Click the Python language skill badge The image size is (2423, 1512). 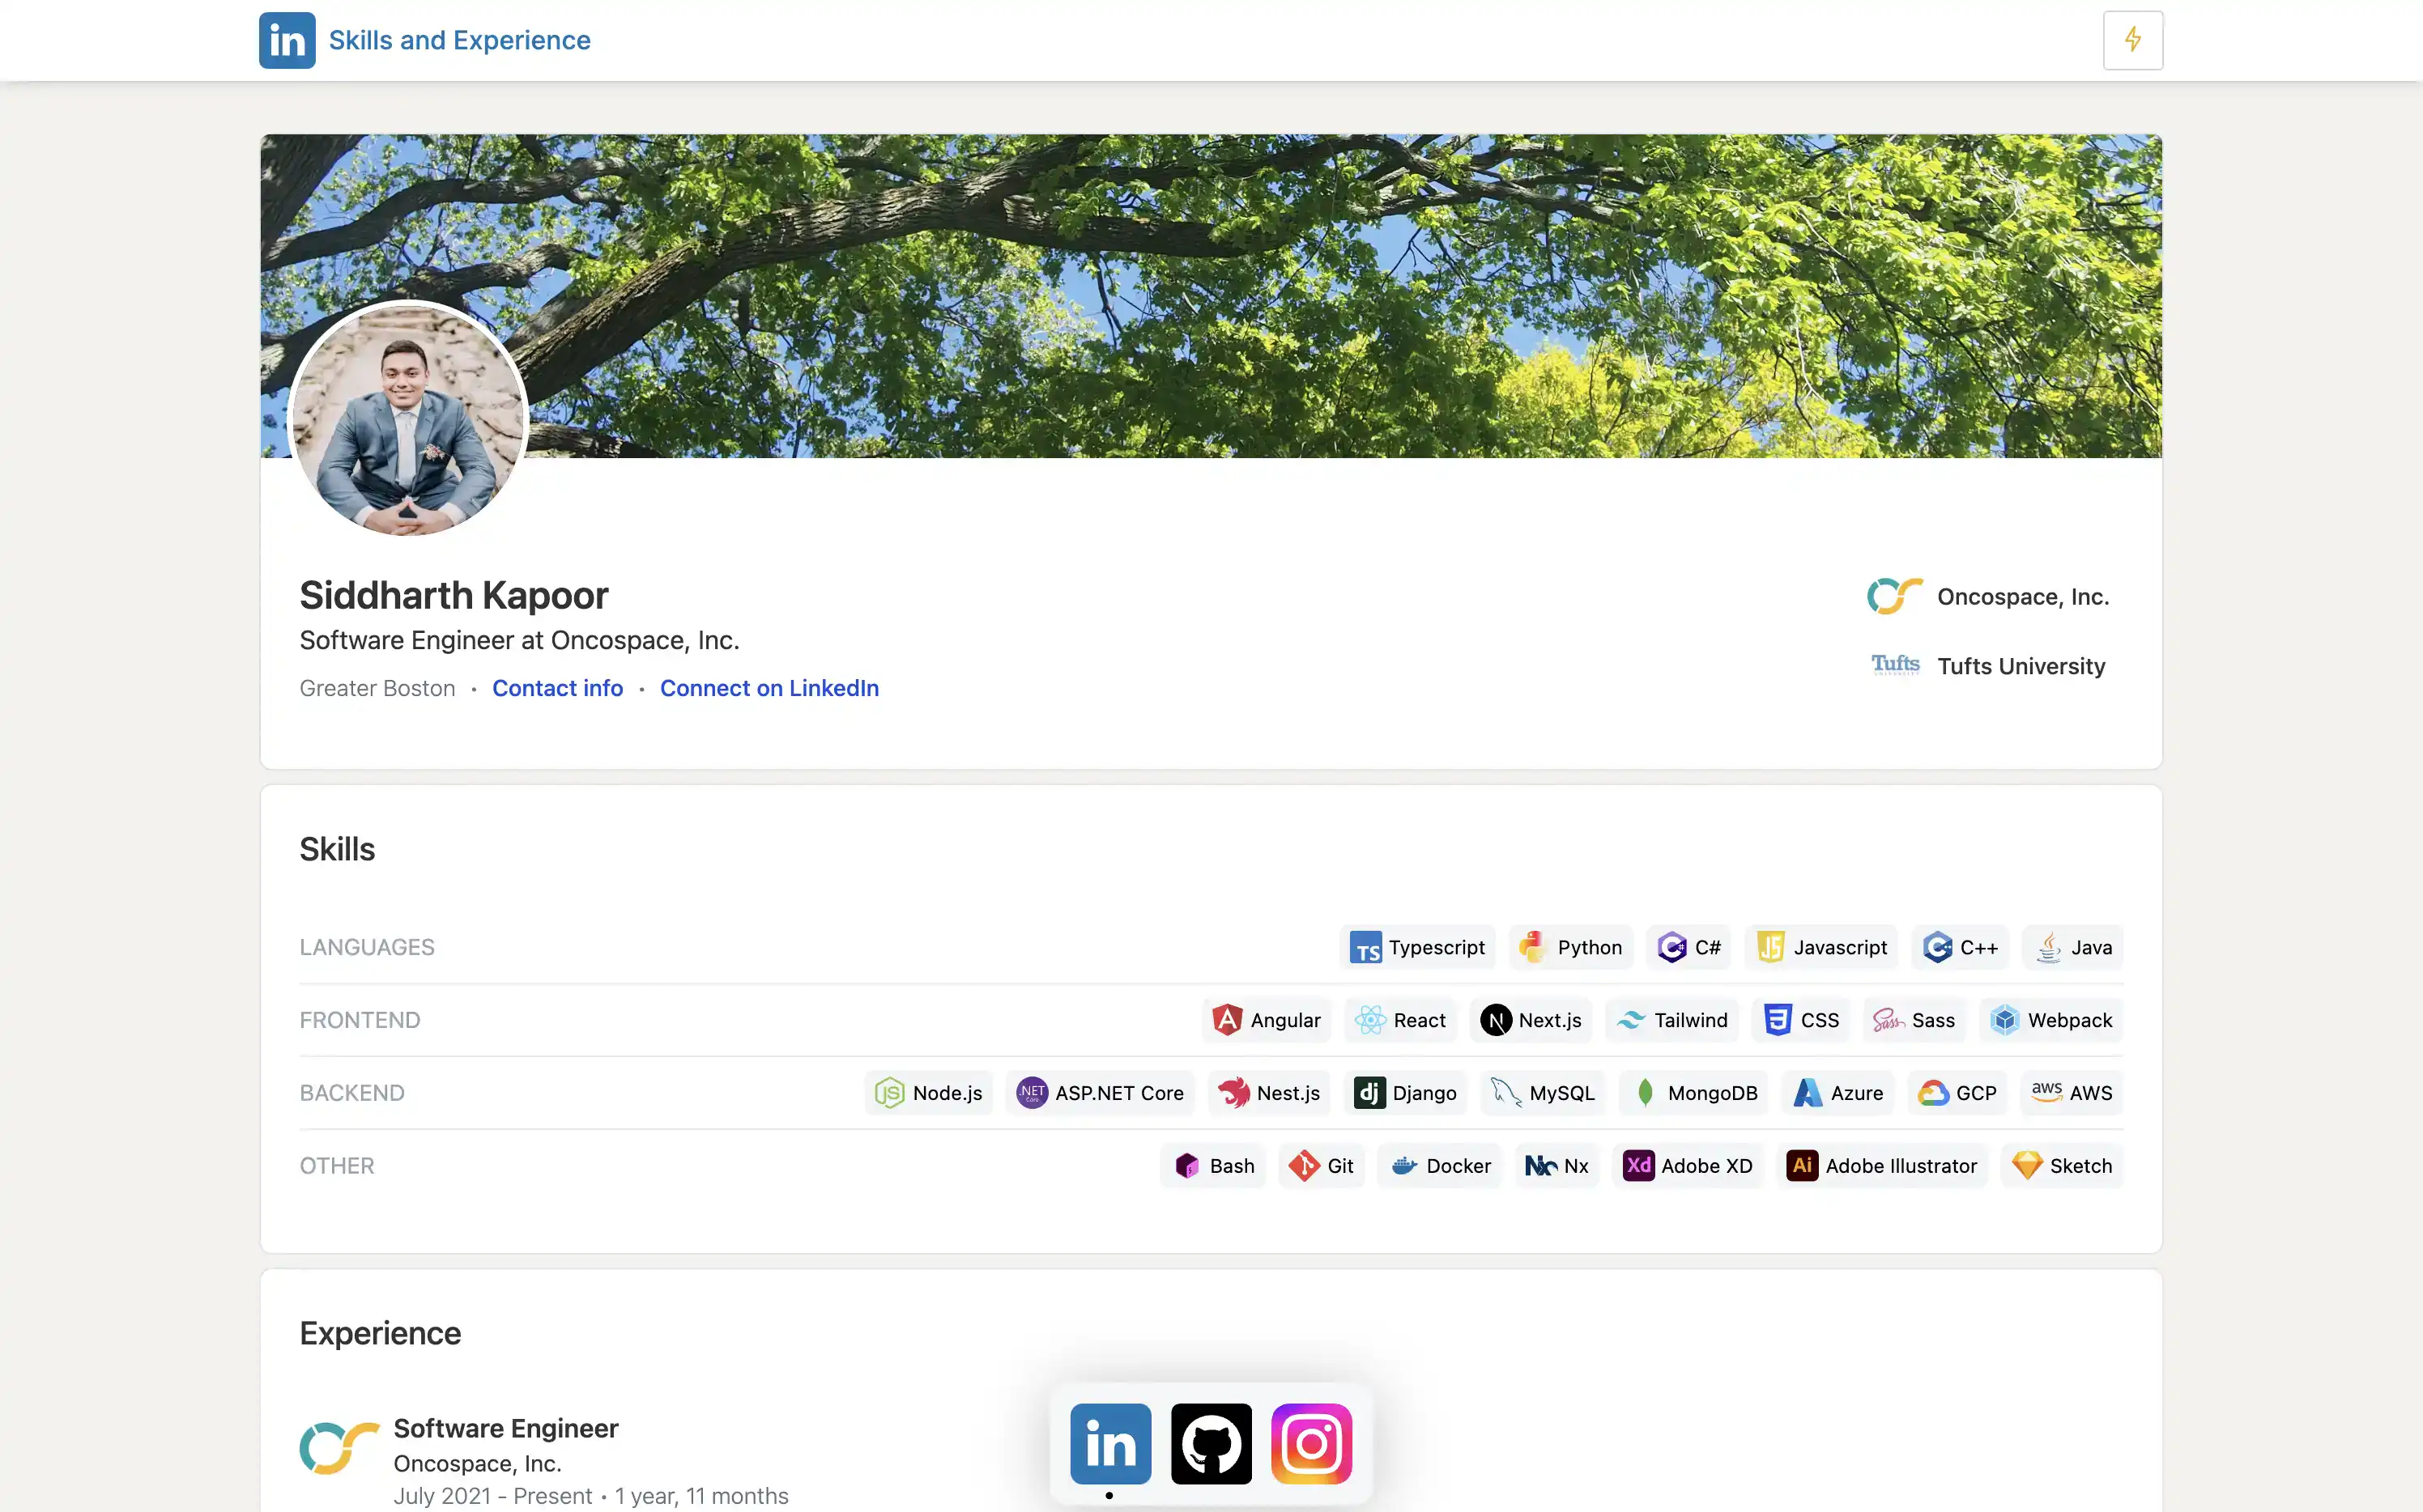(x=1569, y=947)
